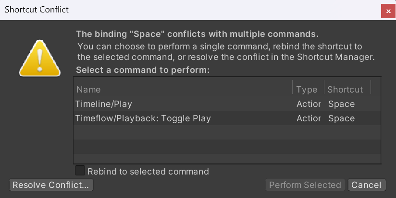Click Space shortcut in Timeflow row
The height and width of the screenshot is (198, 396).
click(341, 118)
